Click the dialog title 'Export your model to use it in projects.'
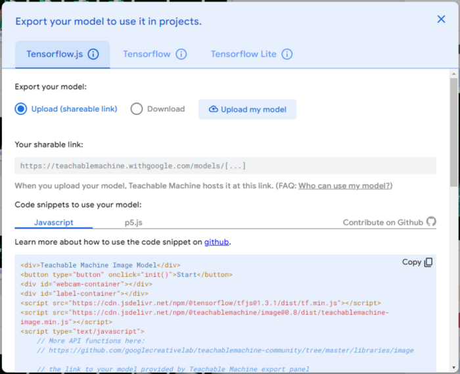The image size is (460, 374). pos(108,22)
